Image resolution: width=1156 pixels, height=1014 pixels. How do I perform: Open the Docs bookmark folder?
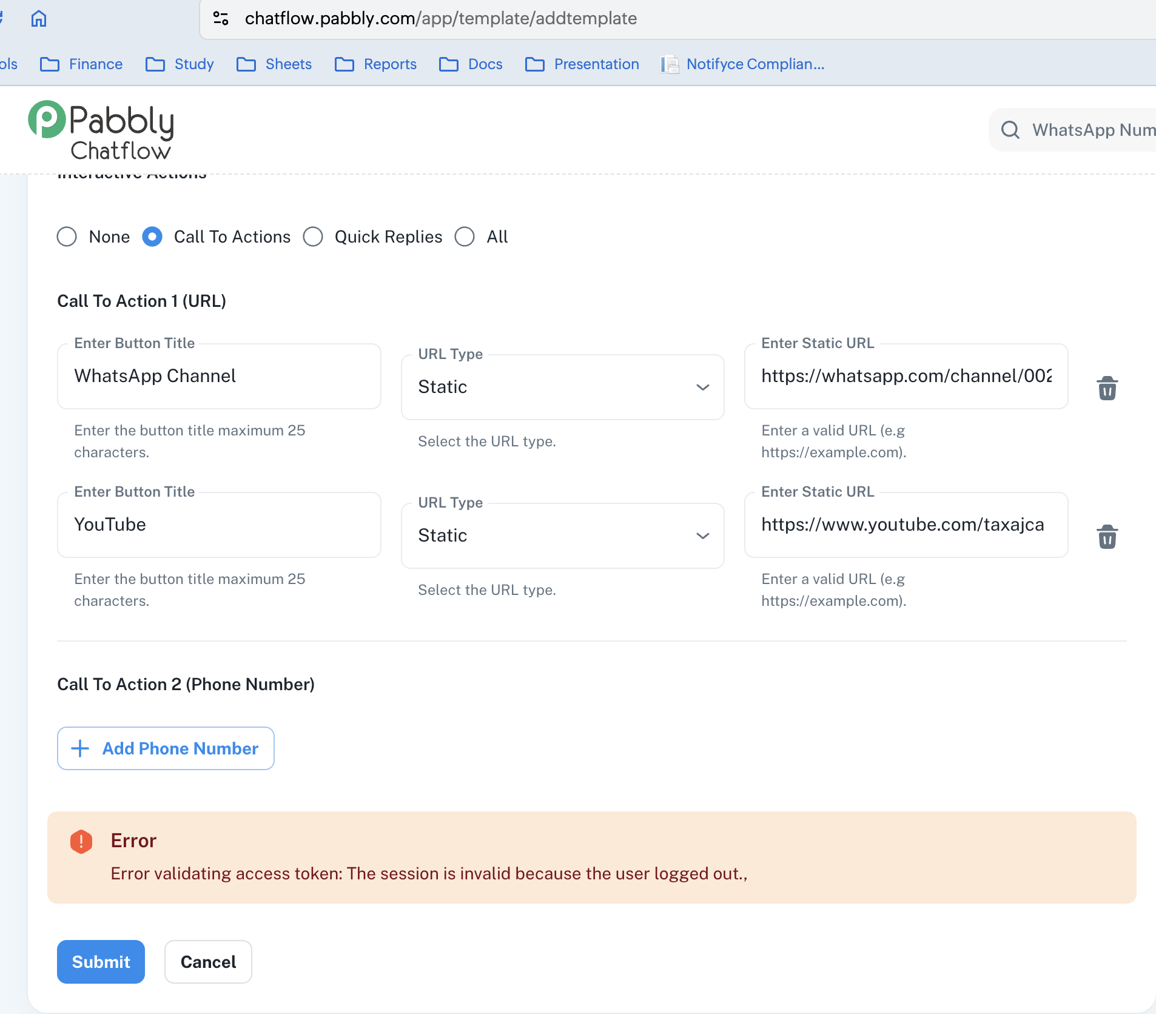(471, 64)
